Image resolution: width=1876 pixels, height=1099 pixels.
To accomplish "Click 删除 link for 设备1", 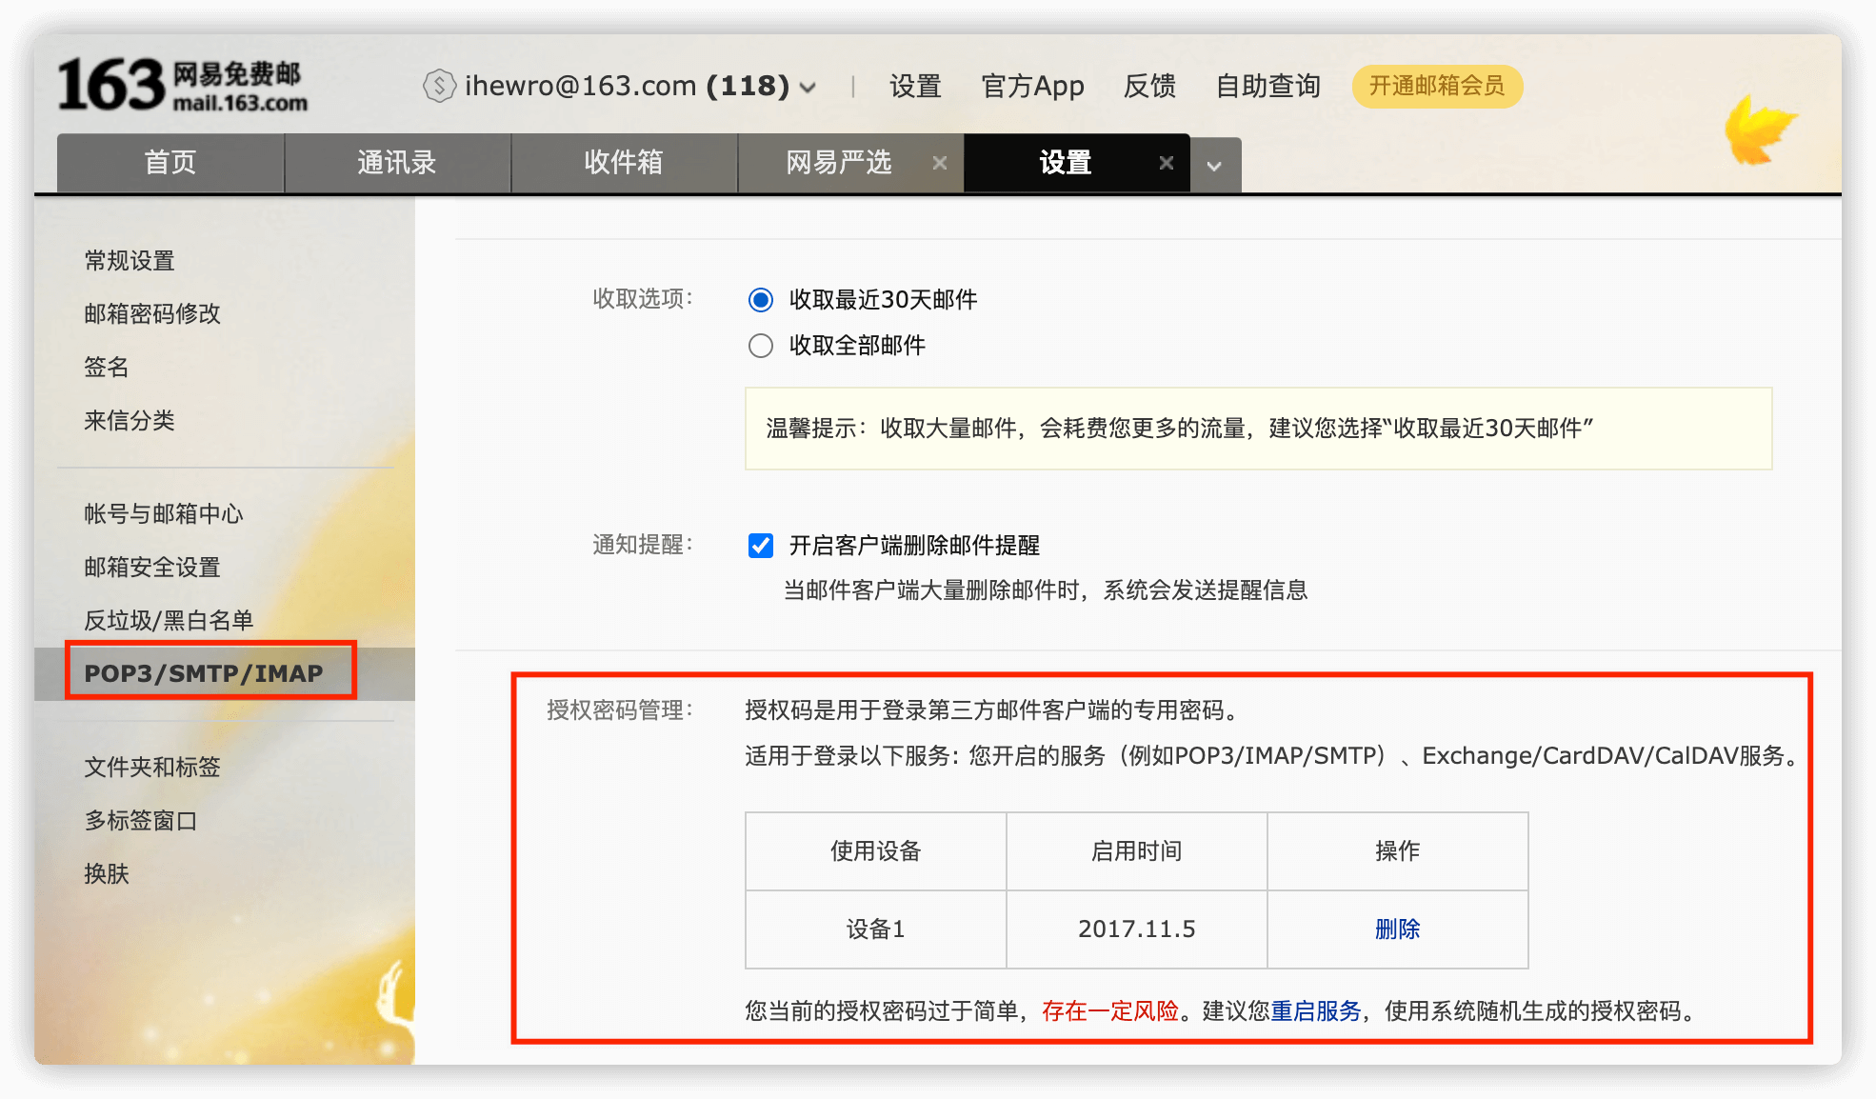I will [x=1397, y=929].
